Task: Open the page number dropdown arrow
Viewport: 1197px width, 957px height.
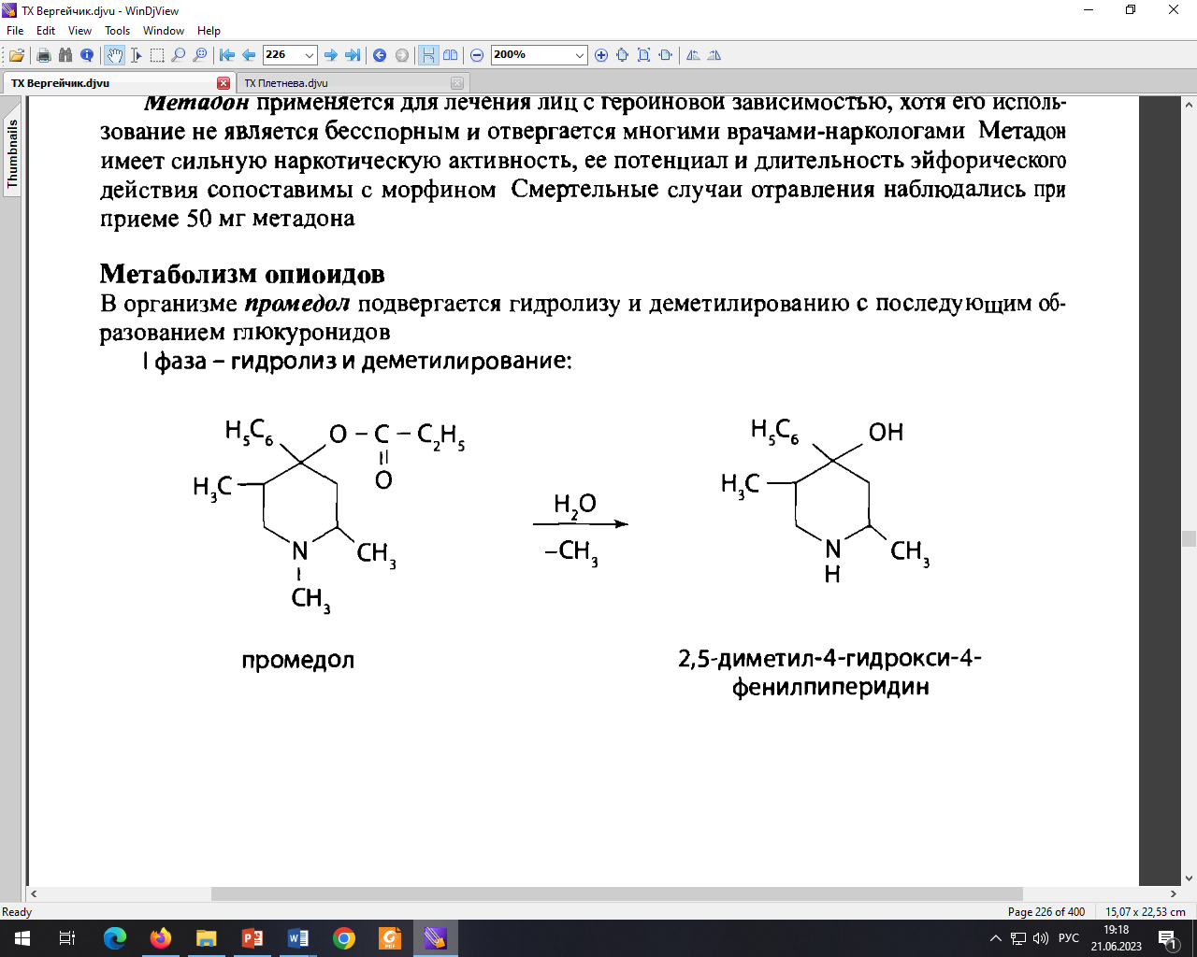Action: coord(310,55)
